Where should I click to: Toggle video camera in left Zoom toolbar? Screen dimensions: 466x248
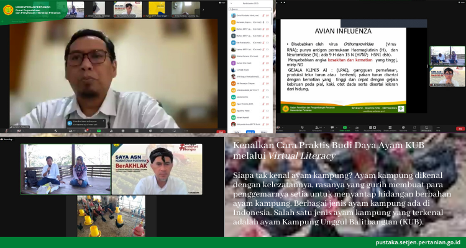tap(19, 131)
